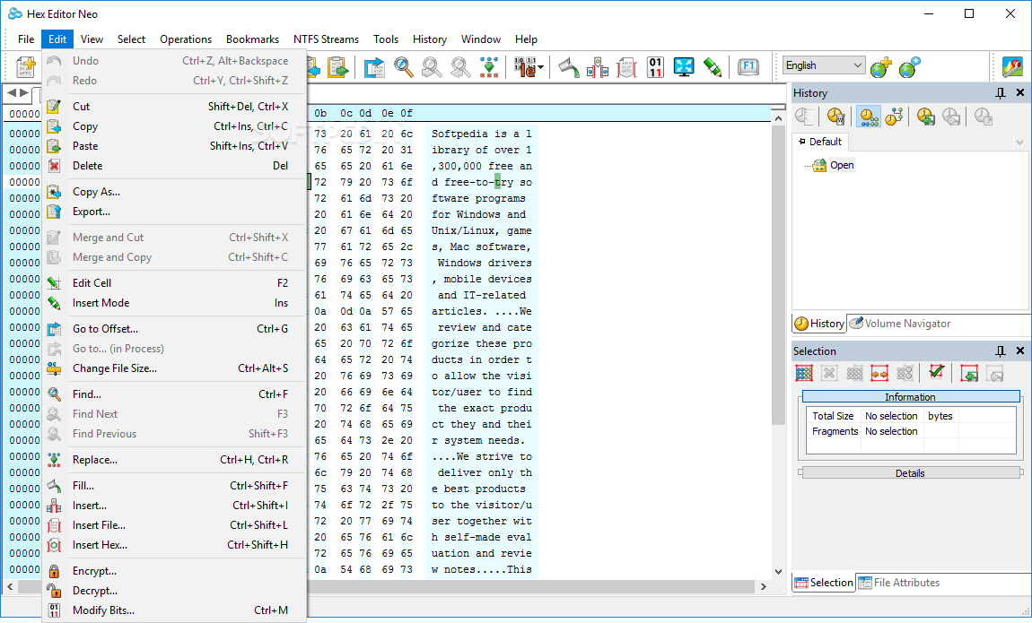Switch to the File Attributes tab
1032x623 pixels.
[899, 583]
